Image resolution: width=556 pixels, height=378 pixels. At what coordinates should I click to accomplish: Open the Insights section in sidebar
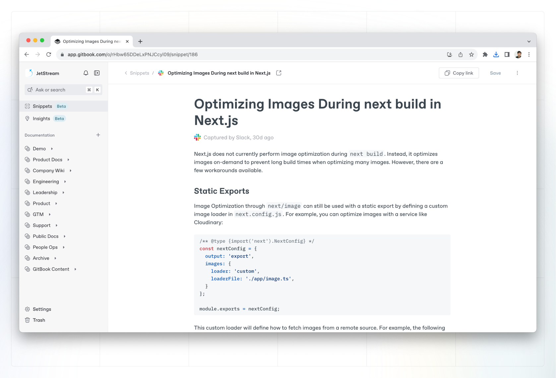(x=41, y=119)
